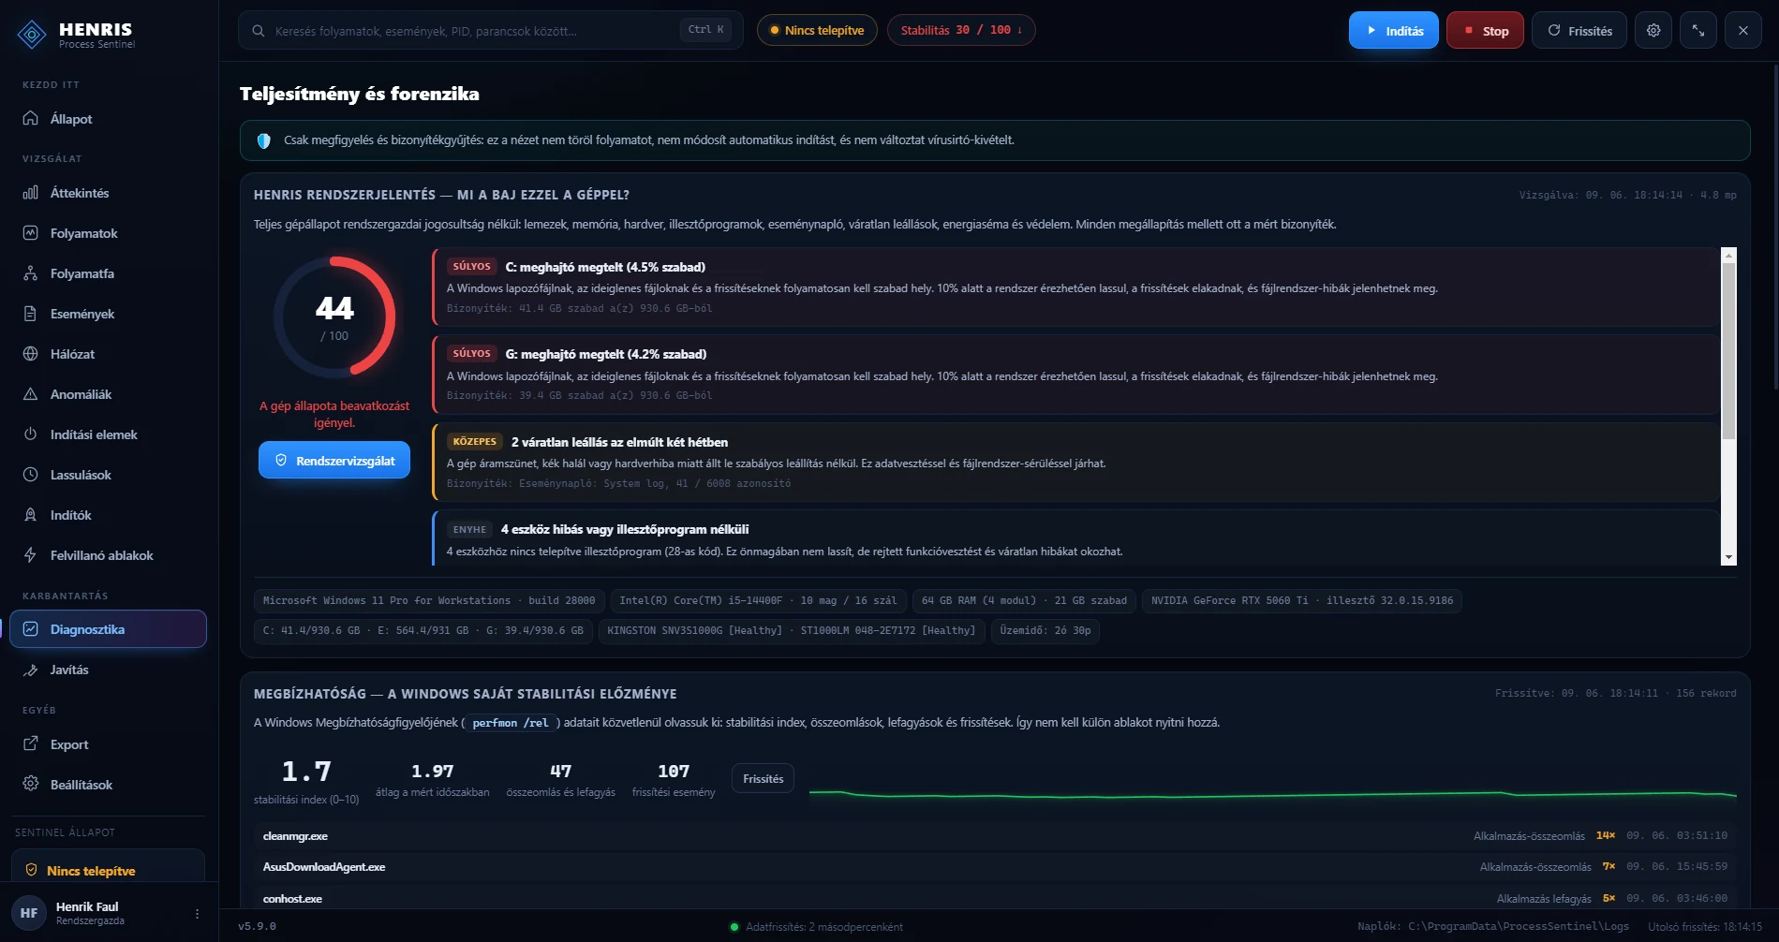Start the Rendszervizsgálat system check
The height and width of the screenshot is (942, 1779).
tap(334, 460)
